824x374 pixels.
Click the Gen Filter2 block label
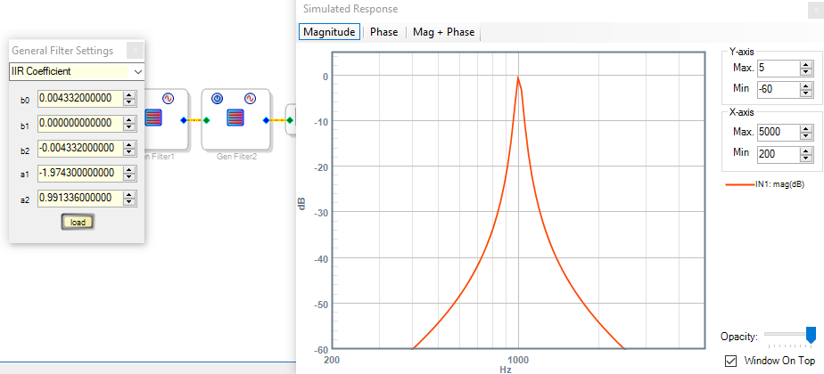coord(236,157)
